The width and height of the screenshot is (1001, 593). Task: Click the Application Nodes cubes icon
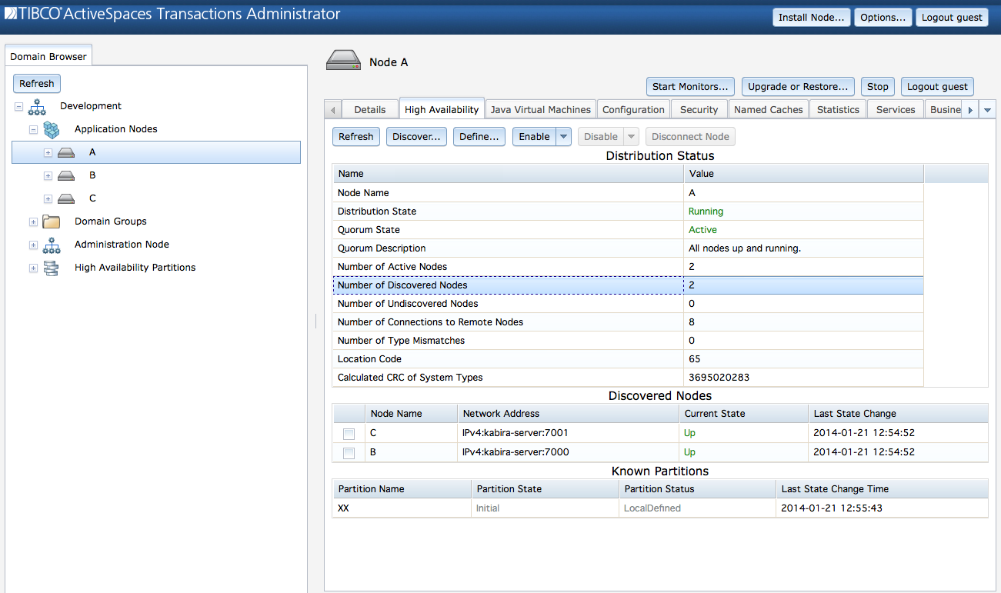coord(52,129)
